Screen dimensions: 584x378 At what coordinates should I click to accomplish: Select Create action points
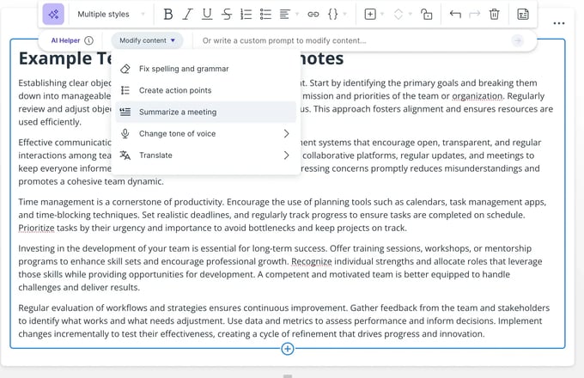pos(205,90)
